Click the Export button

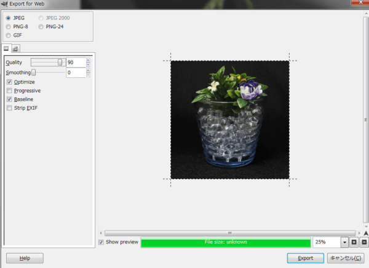306,258
